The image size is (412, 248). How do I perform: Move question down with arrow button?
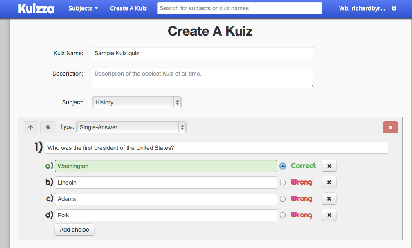tap(48, 127)
